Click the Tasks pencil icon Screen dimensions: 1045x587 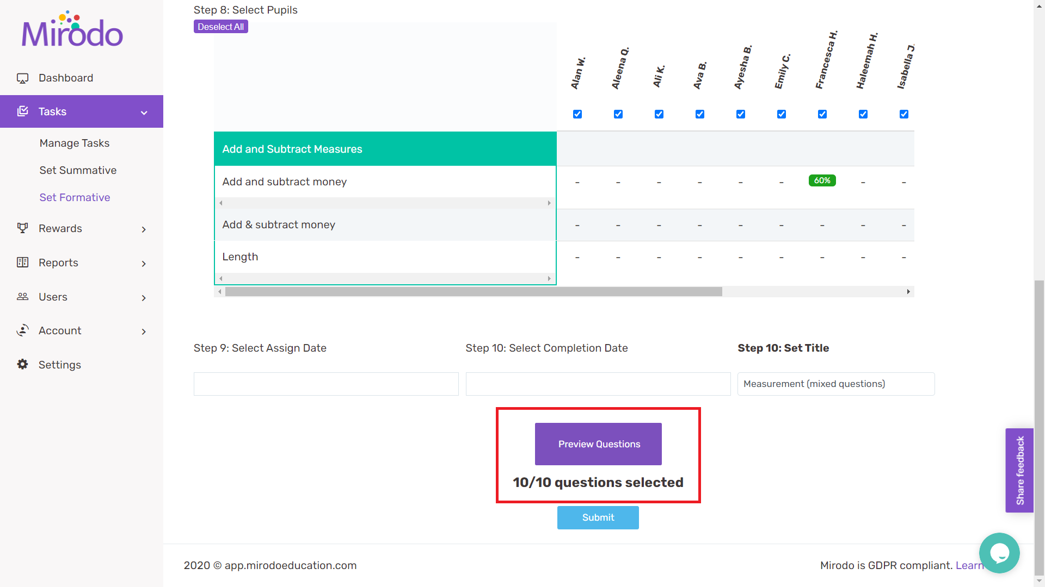point(22,111)
